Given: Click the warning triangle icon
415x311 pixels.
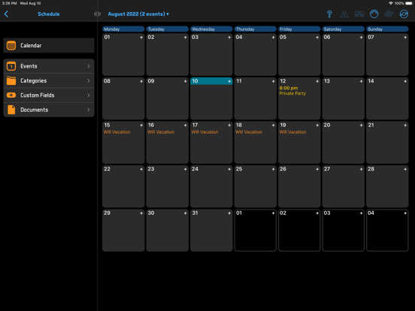Looking at the screenshot, I should 344,14.
